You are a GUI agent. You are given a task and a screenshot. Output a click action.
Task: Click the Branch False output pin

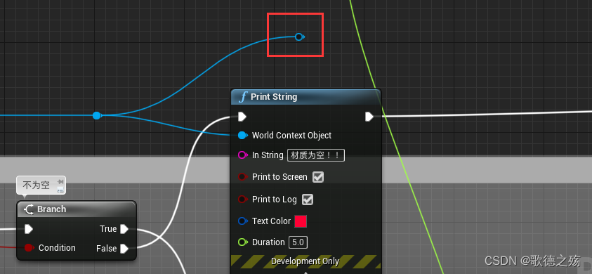click(x=124, y=248)
